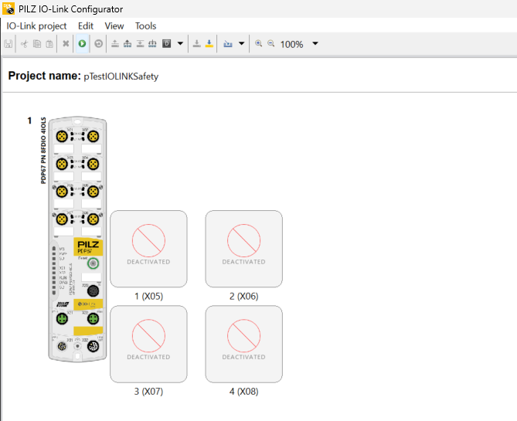The image size is (517, 421).
Task: Click the module number 1 label
Action: (29, 121)
